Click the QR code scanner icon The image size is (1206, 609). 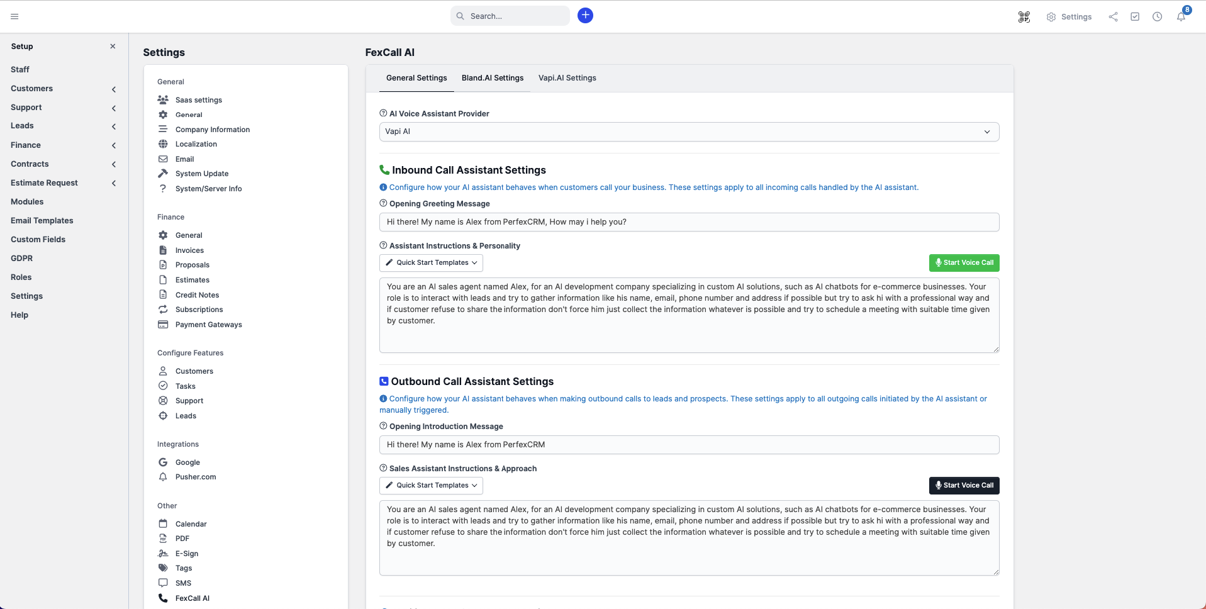(1024, 17)
